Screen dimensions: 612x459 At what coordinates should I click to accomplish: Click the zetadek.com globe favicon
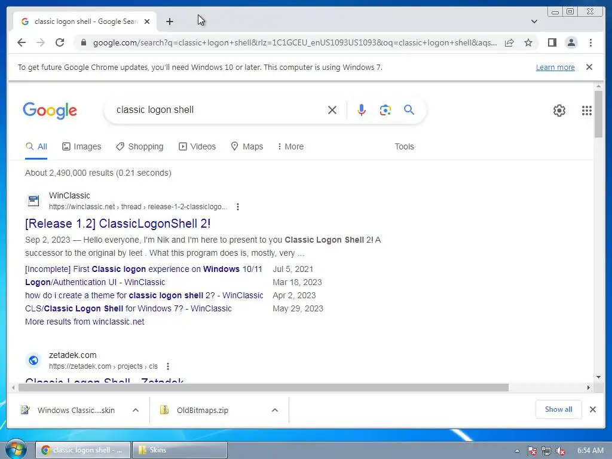click(x=33, y=360)
